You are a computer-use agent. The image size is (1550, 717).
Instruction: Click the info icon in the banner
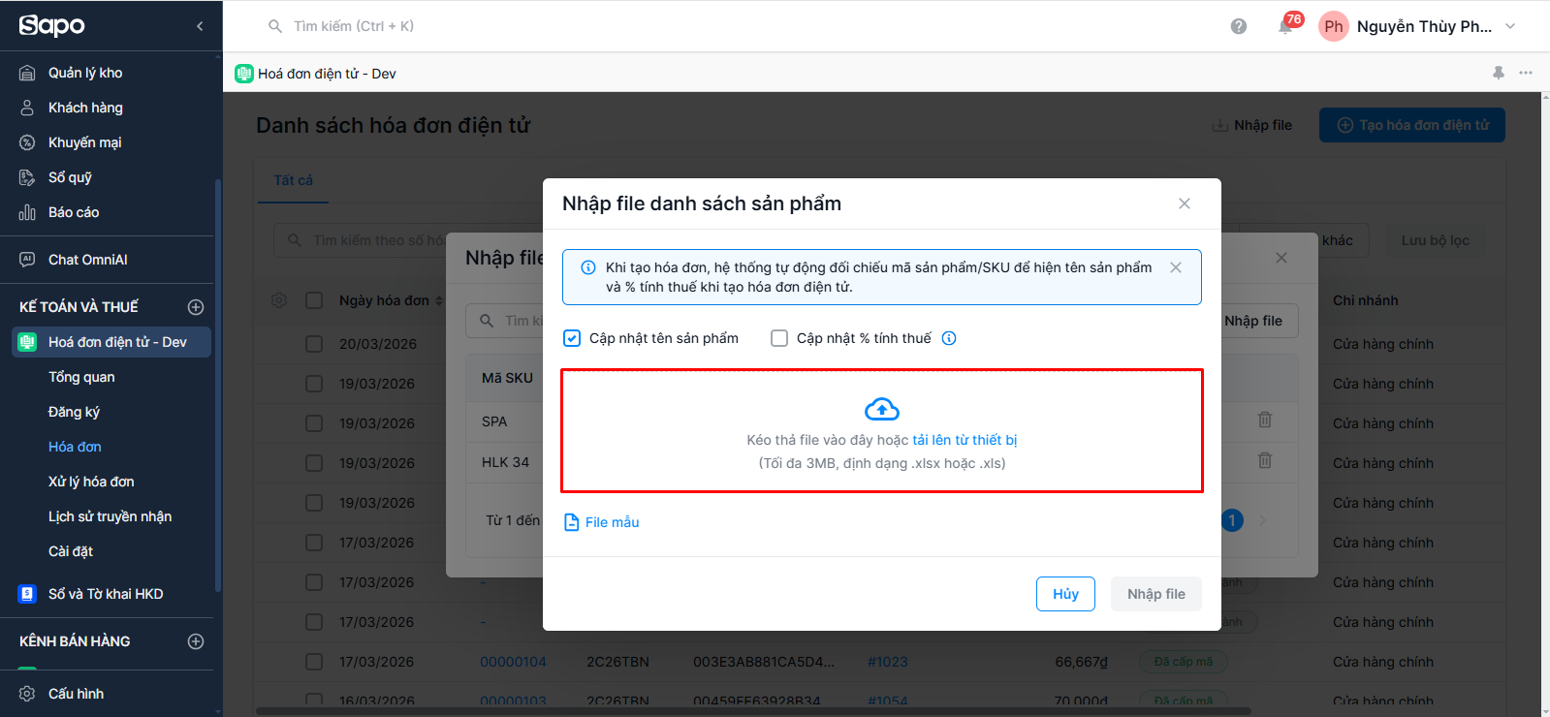pyautogui.click(x=588, y=267)
